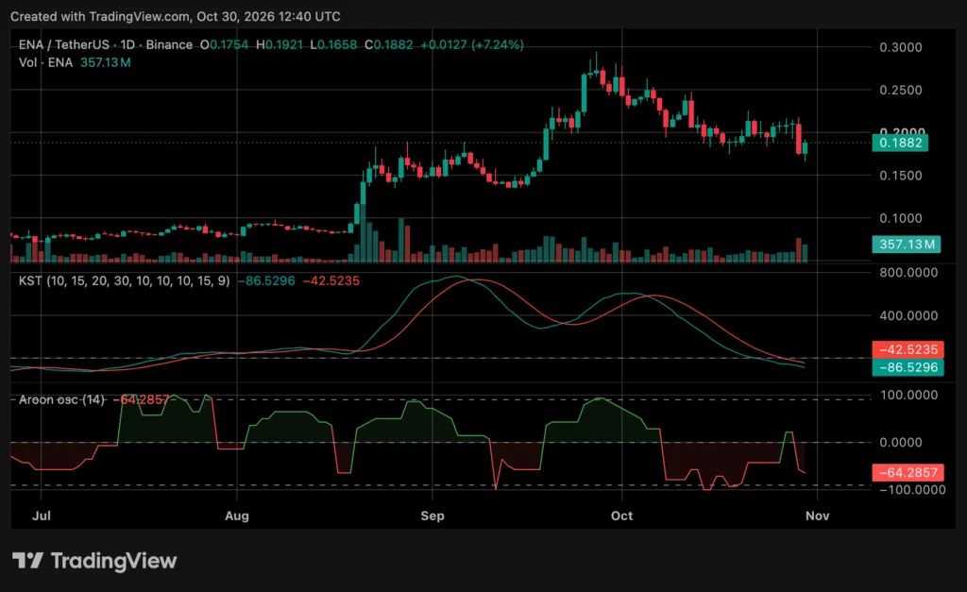The width and height of the screenshot is (967, 592).
Task: Click the high price value H0.1921
Action: [x=279, y=45]
